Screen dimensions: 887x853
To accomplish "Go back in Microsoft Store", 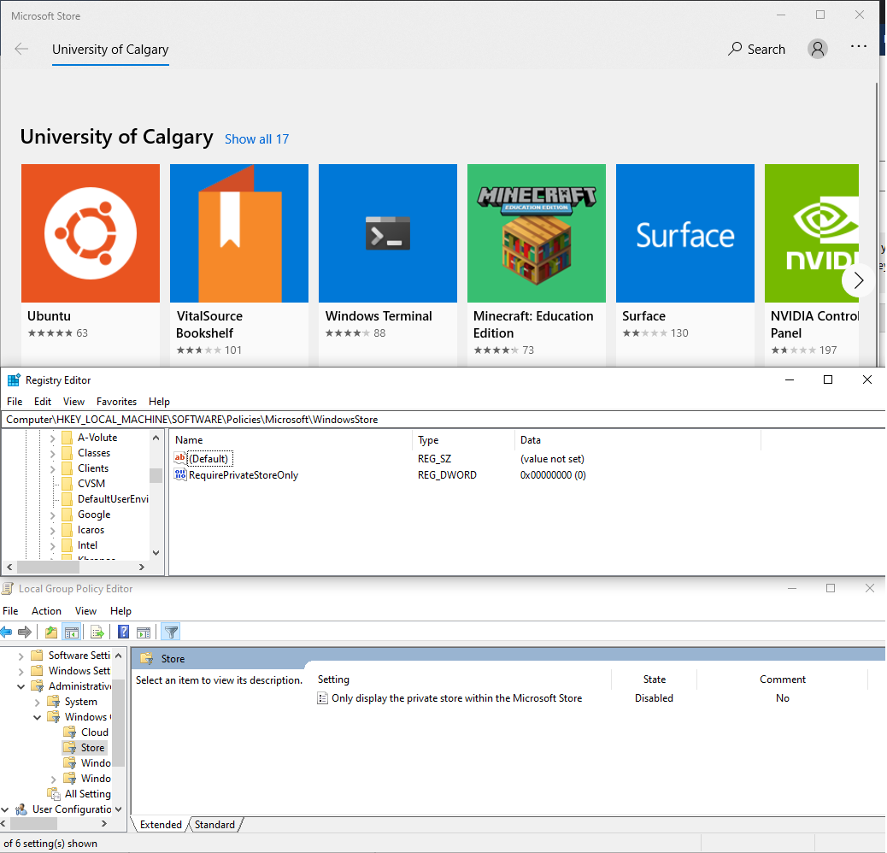I will [21, 49].
